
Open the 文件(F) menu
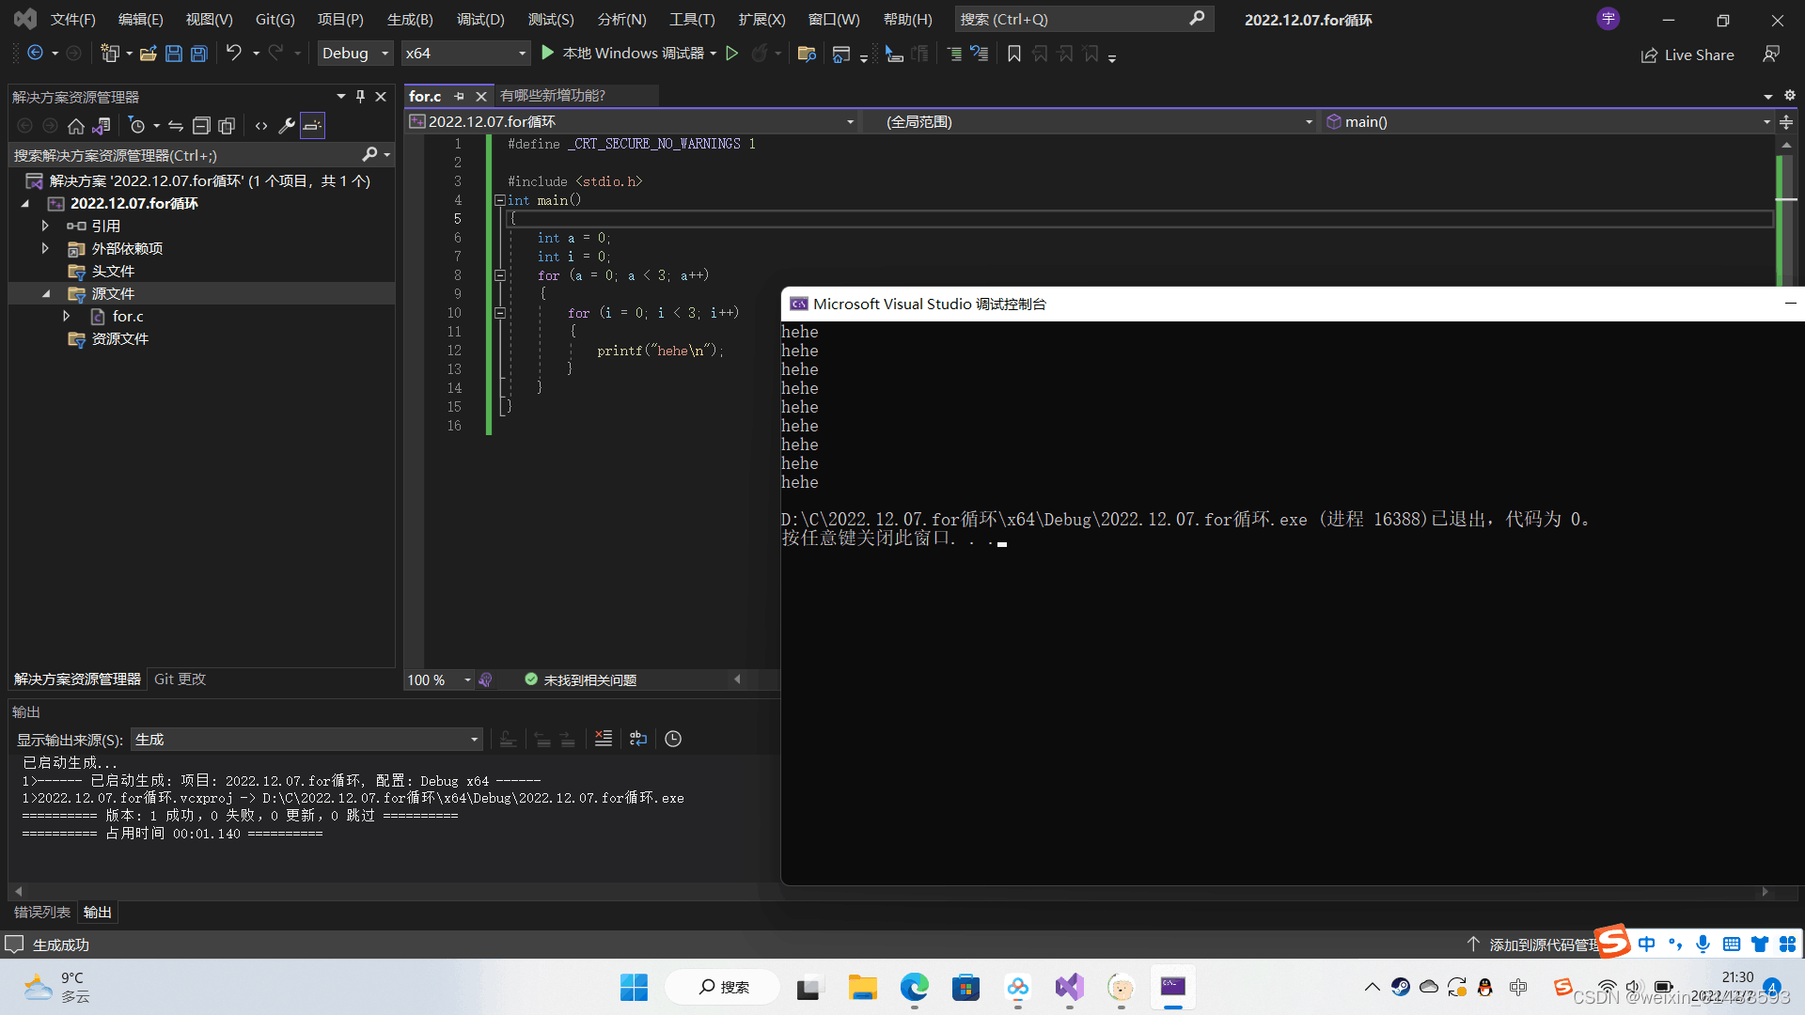(x=73, y=19)
